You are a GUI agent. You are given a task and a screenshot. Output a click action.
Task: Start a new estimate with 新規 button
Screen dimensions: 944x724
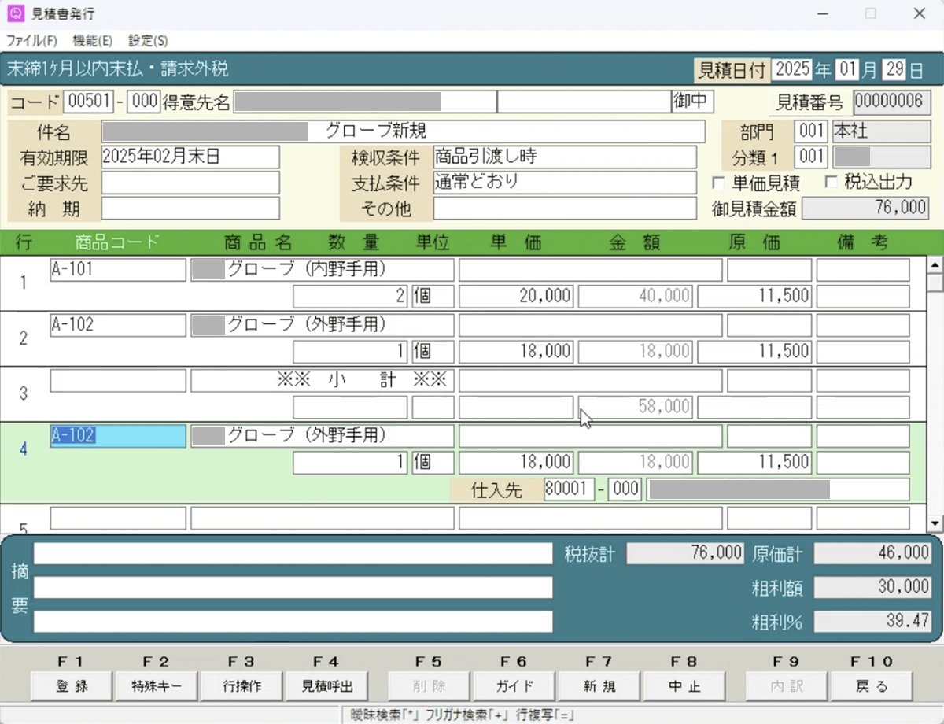click(599, 686)
